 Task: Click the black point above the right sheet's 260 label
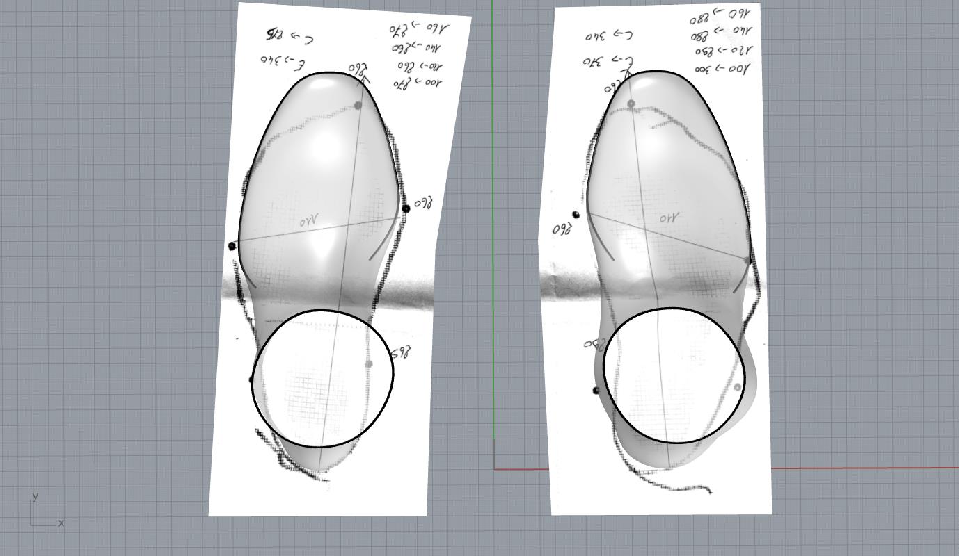pos(576,215)
